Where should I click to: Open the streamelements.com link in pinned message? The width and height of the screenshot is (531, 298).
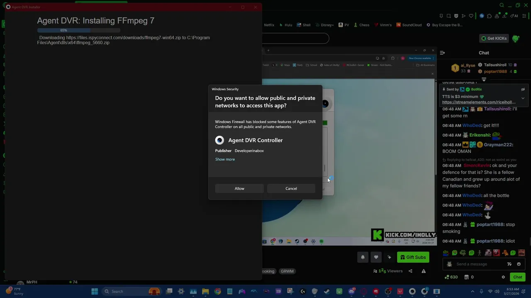tap(479, 102)
